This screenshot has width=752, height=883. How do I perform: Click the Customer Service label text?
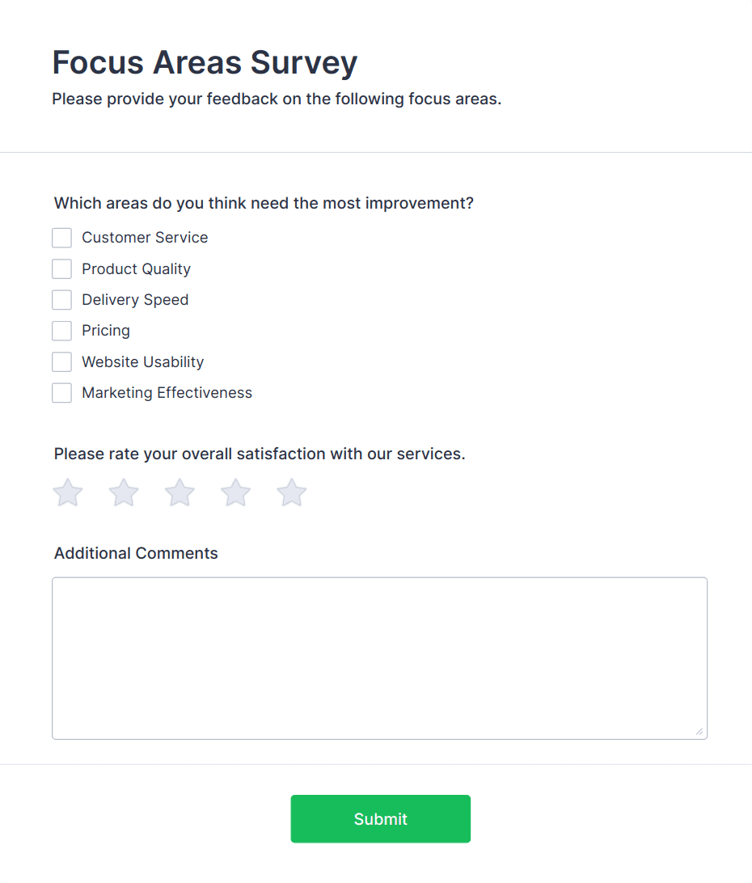145,238
